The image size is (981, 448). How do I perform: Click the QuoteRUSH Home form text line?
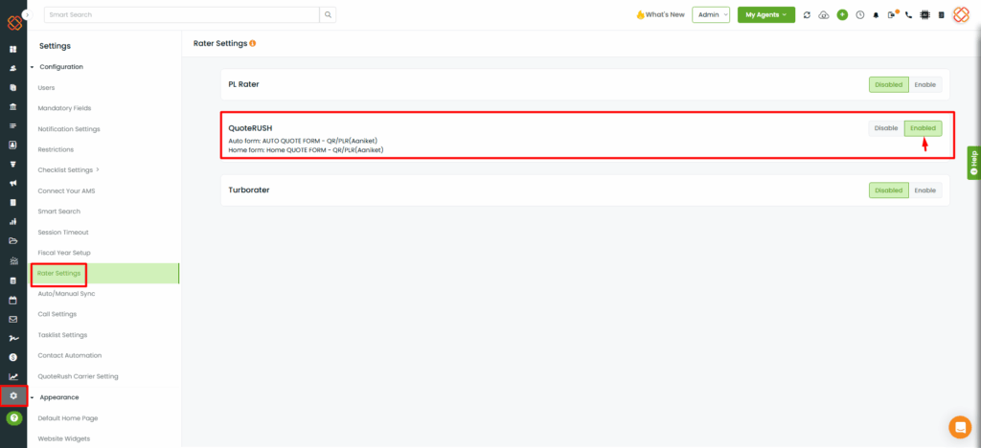pyautogui.click(x=306, y=150)
